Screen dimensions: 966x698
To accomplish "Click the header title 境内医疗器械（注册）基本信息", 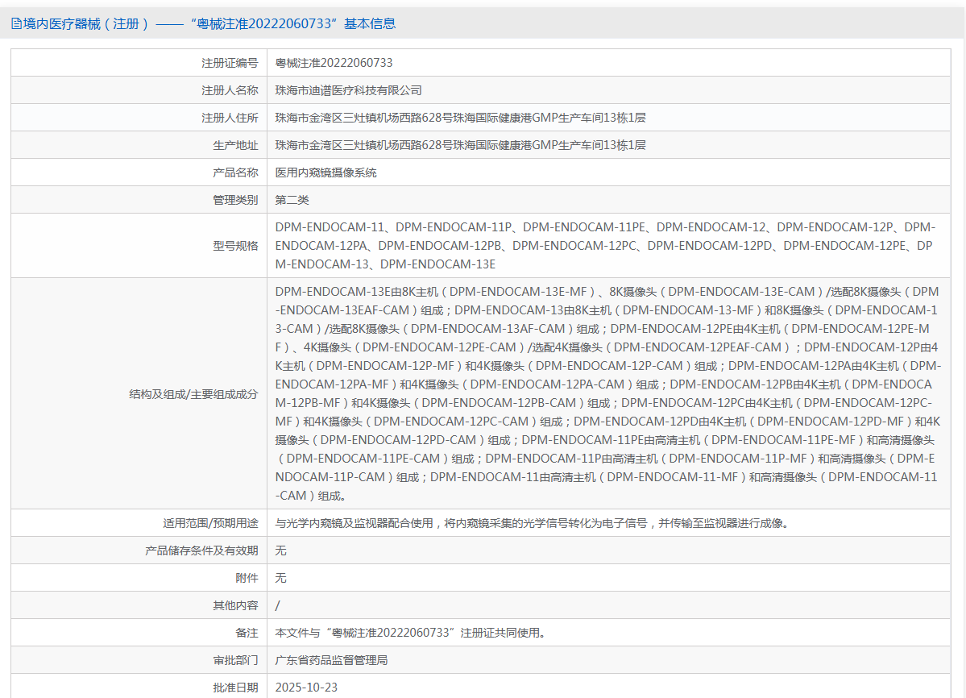I will pyautogui.click(x=209, y=24).
